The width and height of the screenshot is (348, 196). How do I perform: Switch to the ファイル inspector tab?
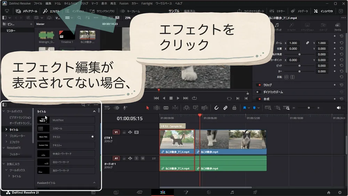pos(338,27)
